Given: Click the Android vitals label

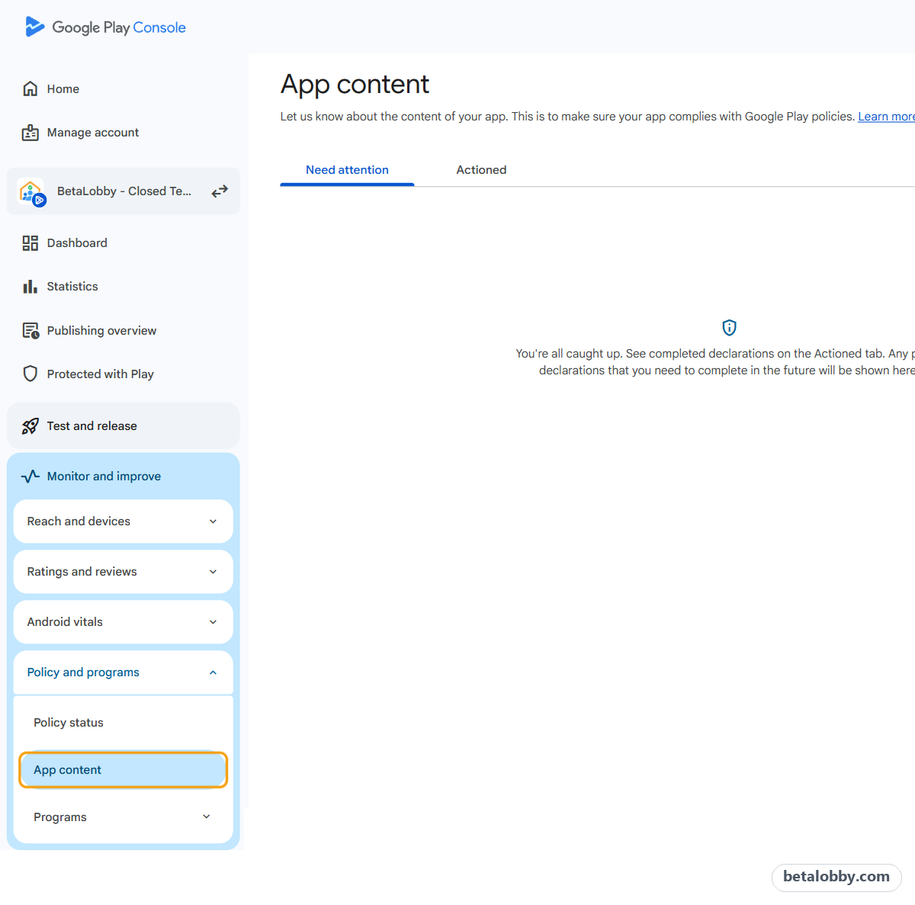Looking at the screenshot, I should 65,622.
